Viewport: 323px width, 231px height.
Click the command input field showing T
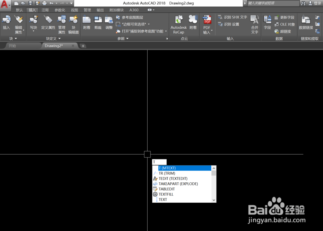159,162
